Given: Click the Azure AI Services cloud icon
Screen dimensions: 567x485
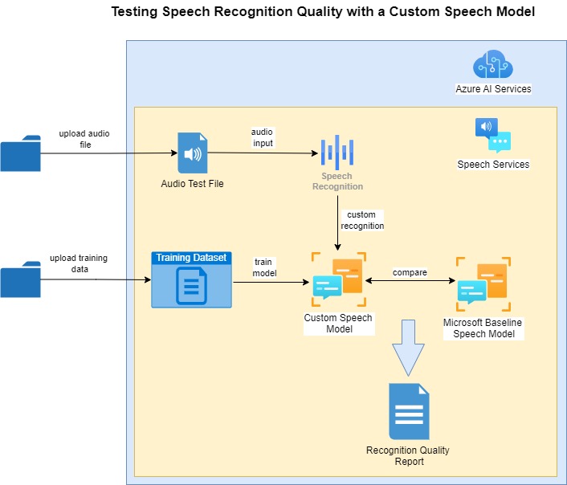Looking at the screenshot, I should (492, 63).
